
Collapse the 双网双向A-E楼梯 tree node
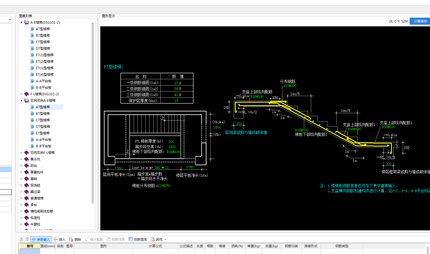click(21, 101)
